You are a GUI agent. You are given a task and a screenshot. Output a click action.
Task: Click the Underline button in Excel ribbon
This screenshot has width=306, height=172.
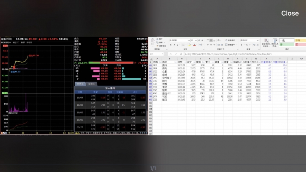(177, 45)
